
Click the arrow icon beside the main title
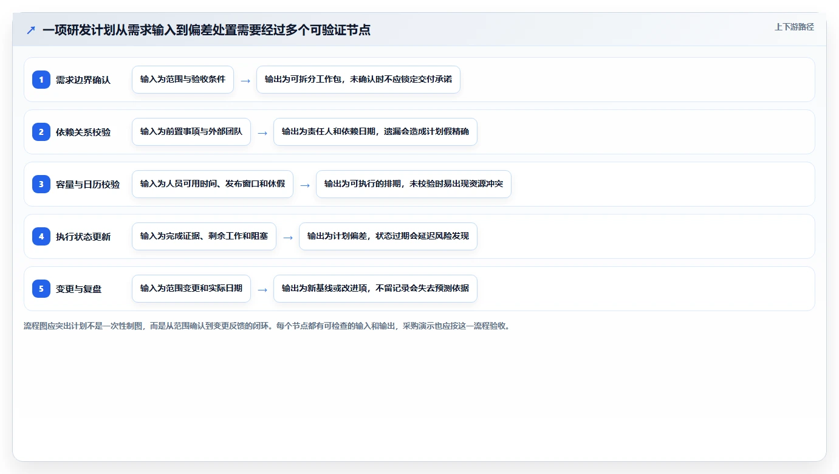coord(31,30)
